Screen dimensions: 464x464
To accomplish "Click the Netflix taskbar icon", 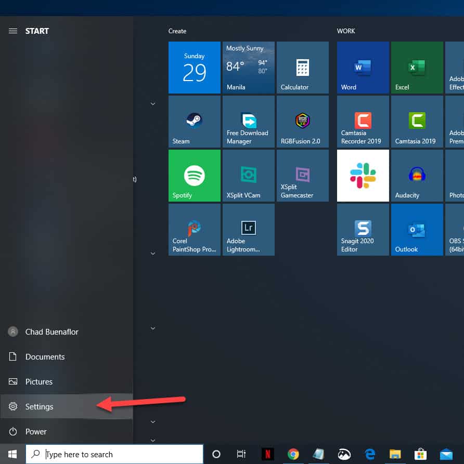I will 267,454.
